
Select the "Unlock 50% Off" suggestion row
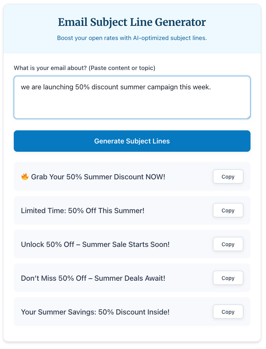click(103, 244)
